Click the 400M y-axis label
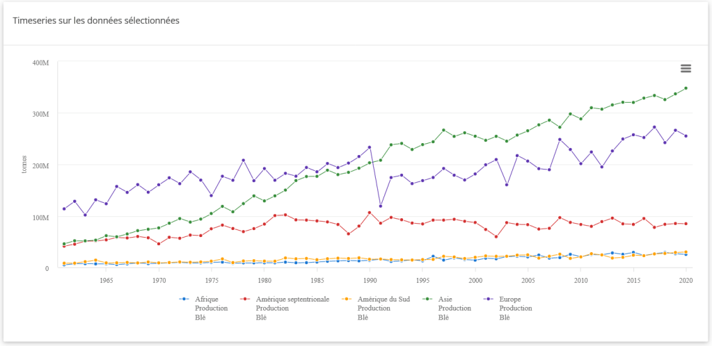The height and width of the screenshot is (346, 712). [x=40, y=63]
